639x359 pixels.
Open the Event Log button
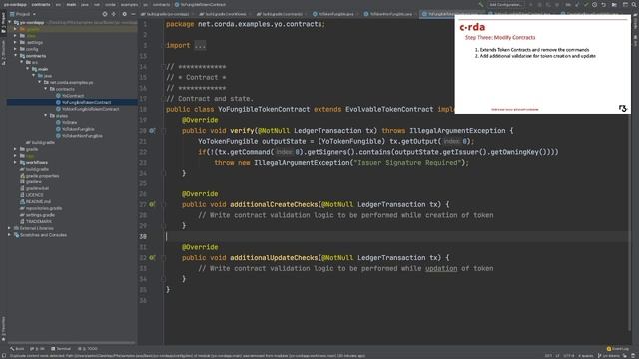(618, 349)
